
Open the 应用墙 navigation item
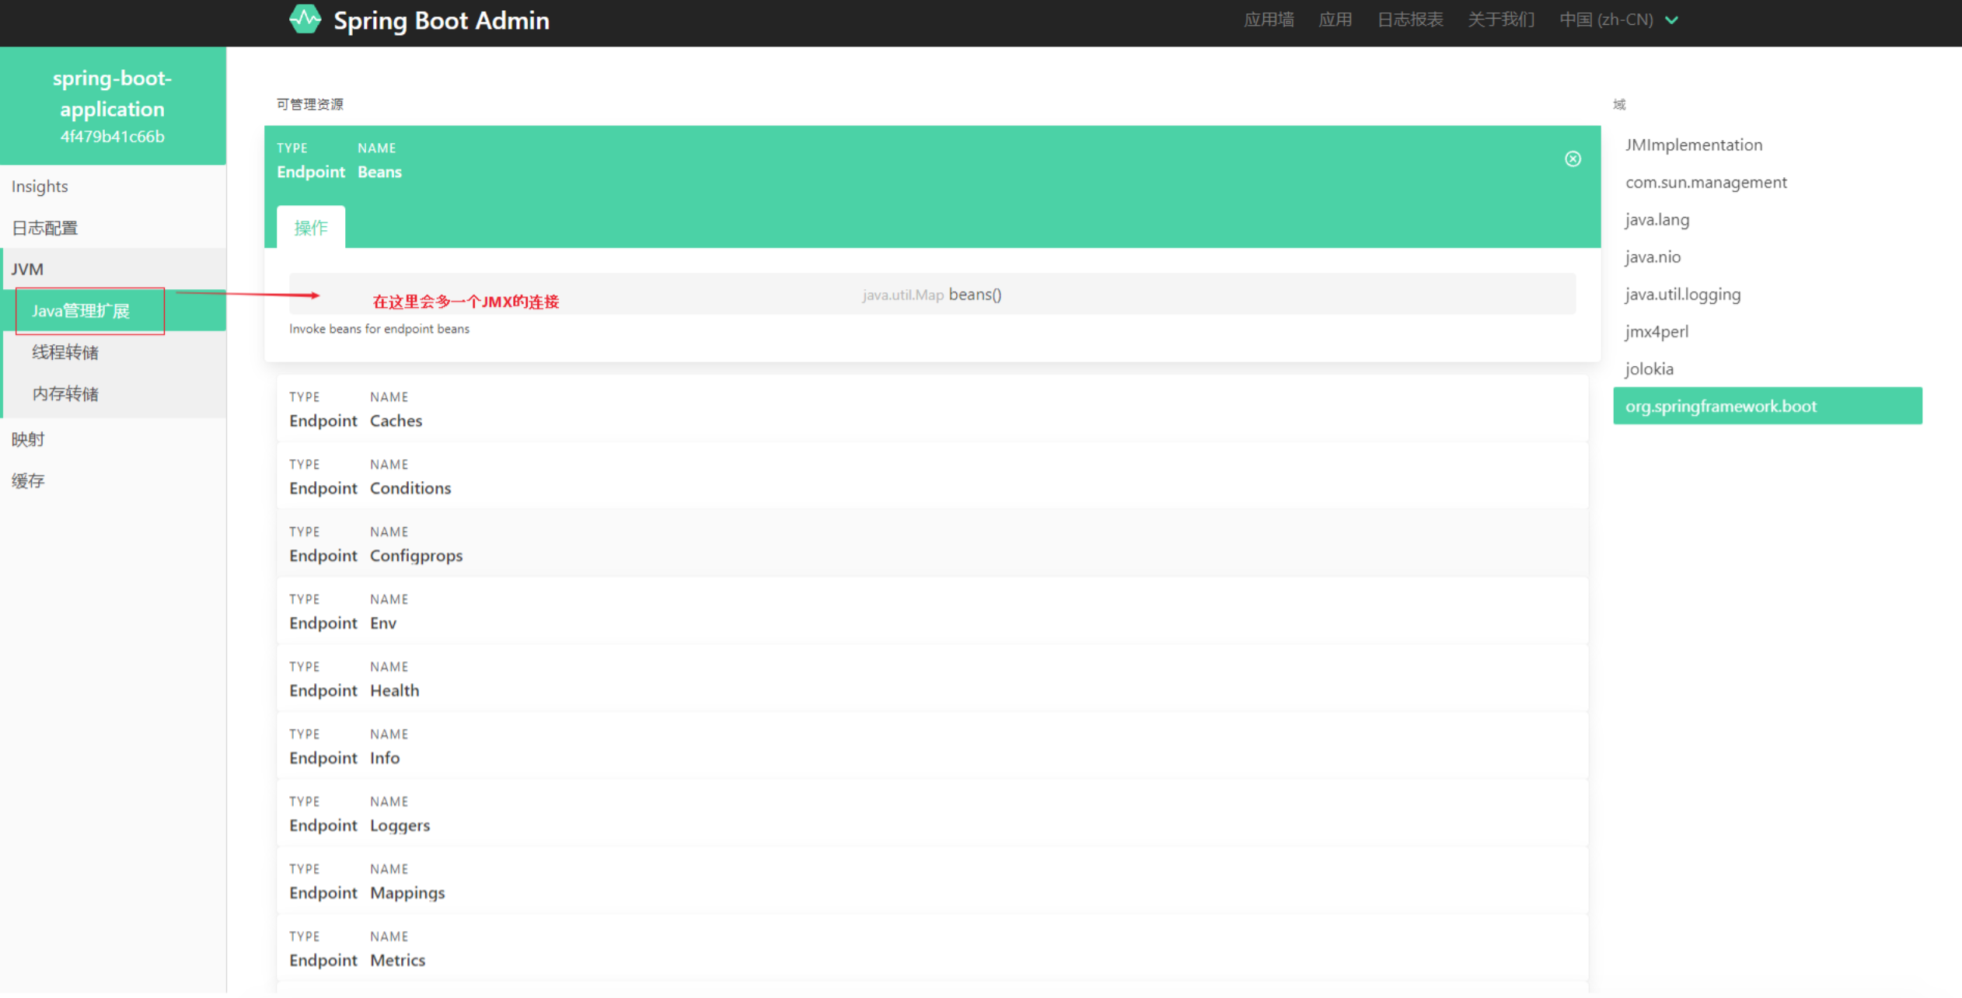pyautogui.click(x=1269, y=19)
